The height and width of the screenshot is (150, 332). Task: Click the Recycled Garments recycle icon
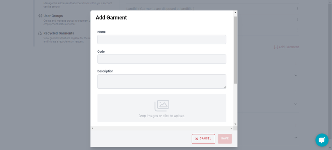[x=40, y=33]
